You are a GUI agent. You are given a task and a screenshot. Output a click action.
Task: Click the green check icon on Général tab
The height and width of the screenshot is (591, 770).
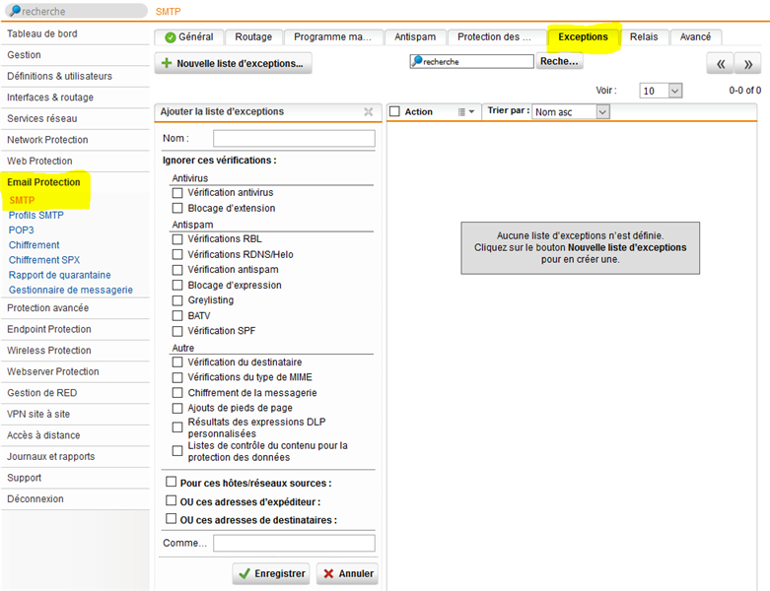click(x=171, y=37)
